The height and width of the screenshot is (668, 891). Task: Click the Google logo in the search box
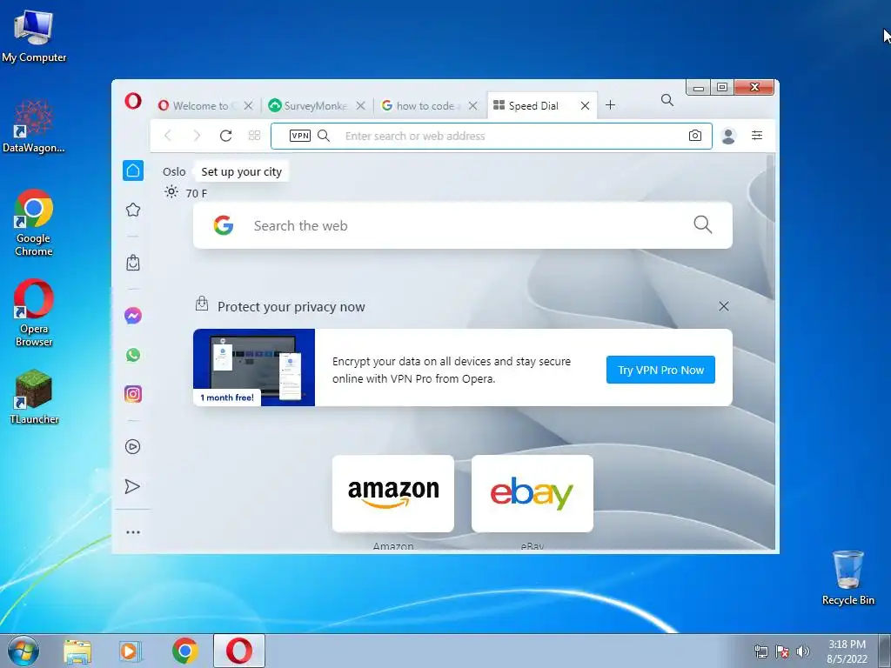click(x=224, y=225)
